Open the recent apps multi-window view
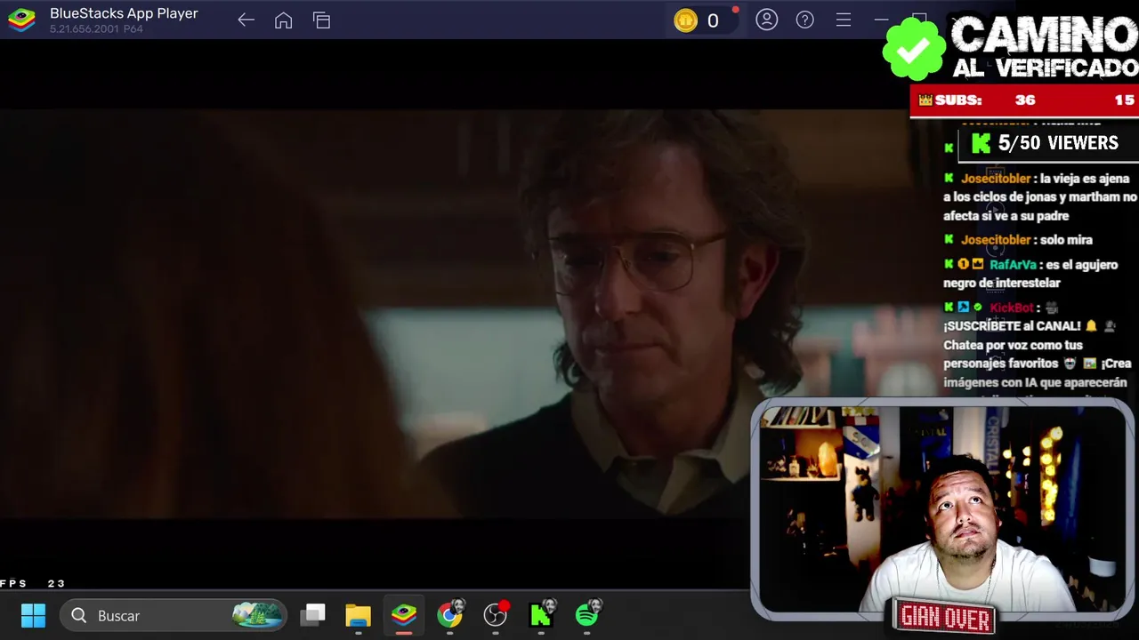Image resolution: width=1139 pixels, height=640 pixels. pos(321,20)
